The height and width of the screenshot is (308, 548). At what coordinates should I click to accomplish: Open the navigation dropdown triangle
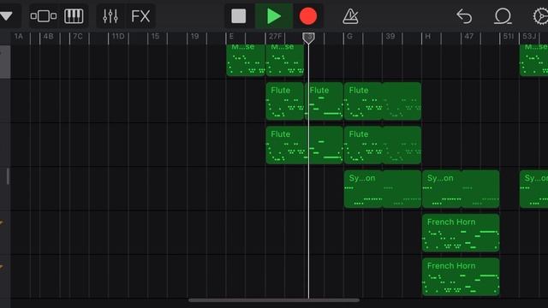click(x=6, y=15)
